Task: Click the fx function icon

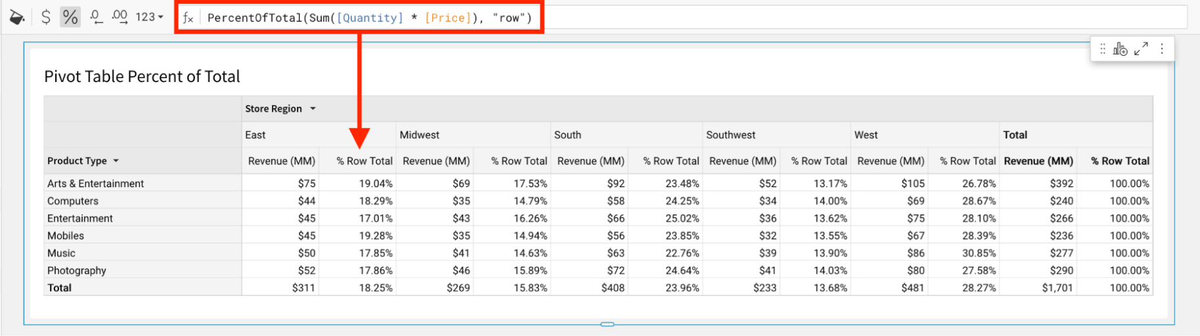Action: tap(188, 18)
